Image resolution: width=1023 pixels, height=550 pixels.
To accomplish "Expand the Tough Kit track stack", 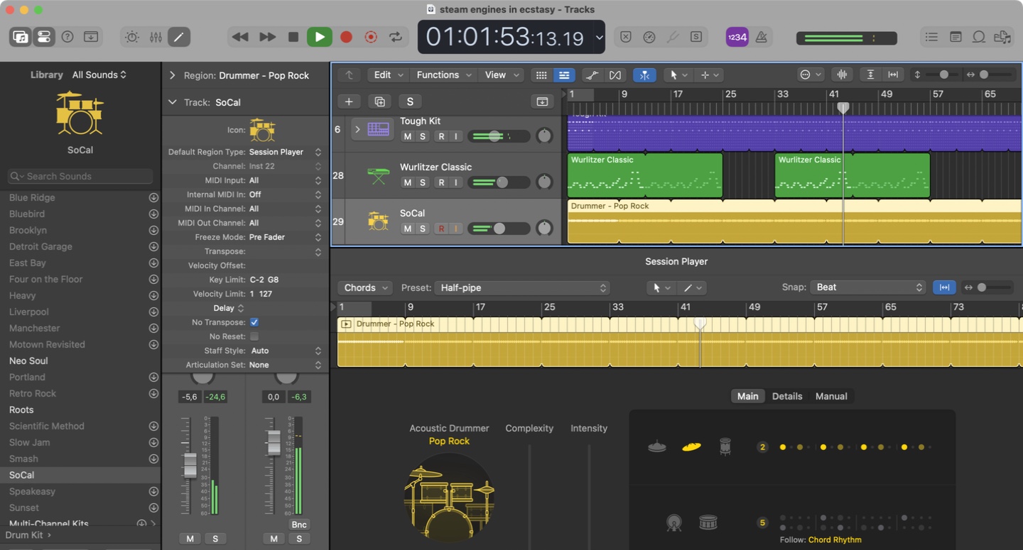I will [357, 129].
